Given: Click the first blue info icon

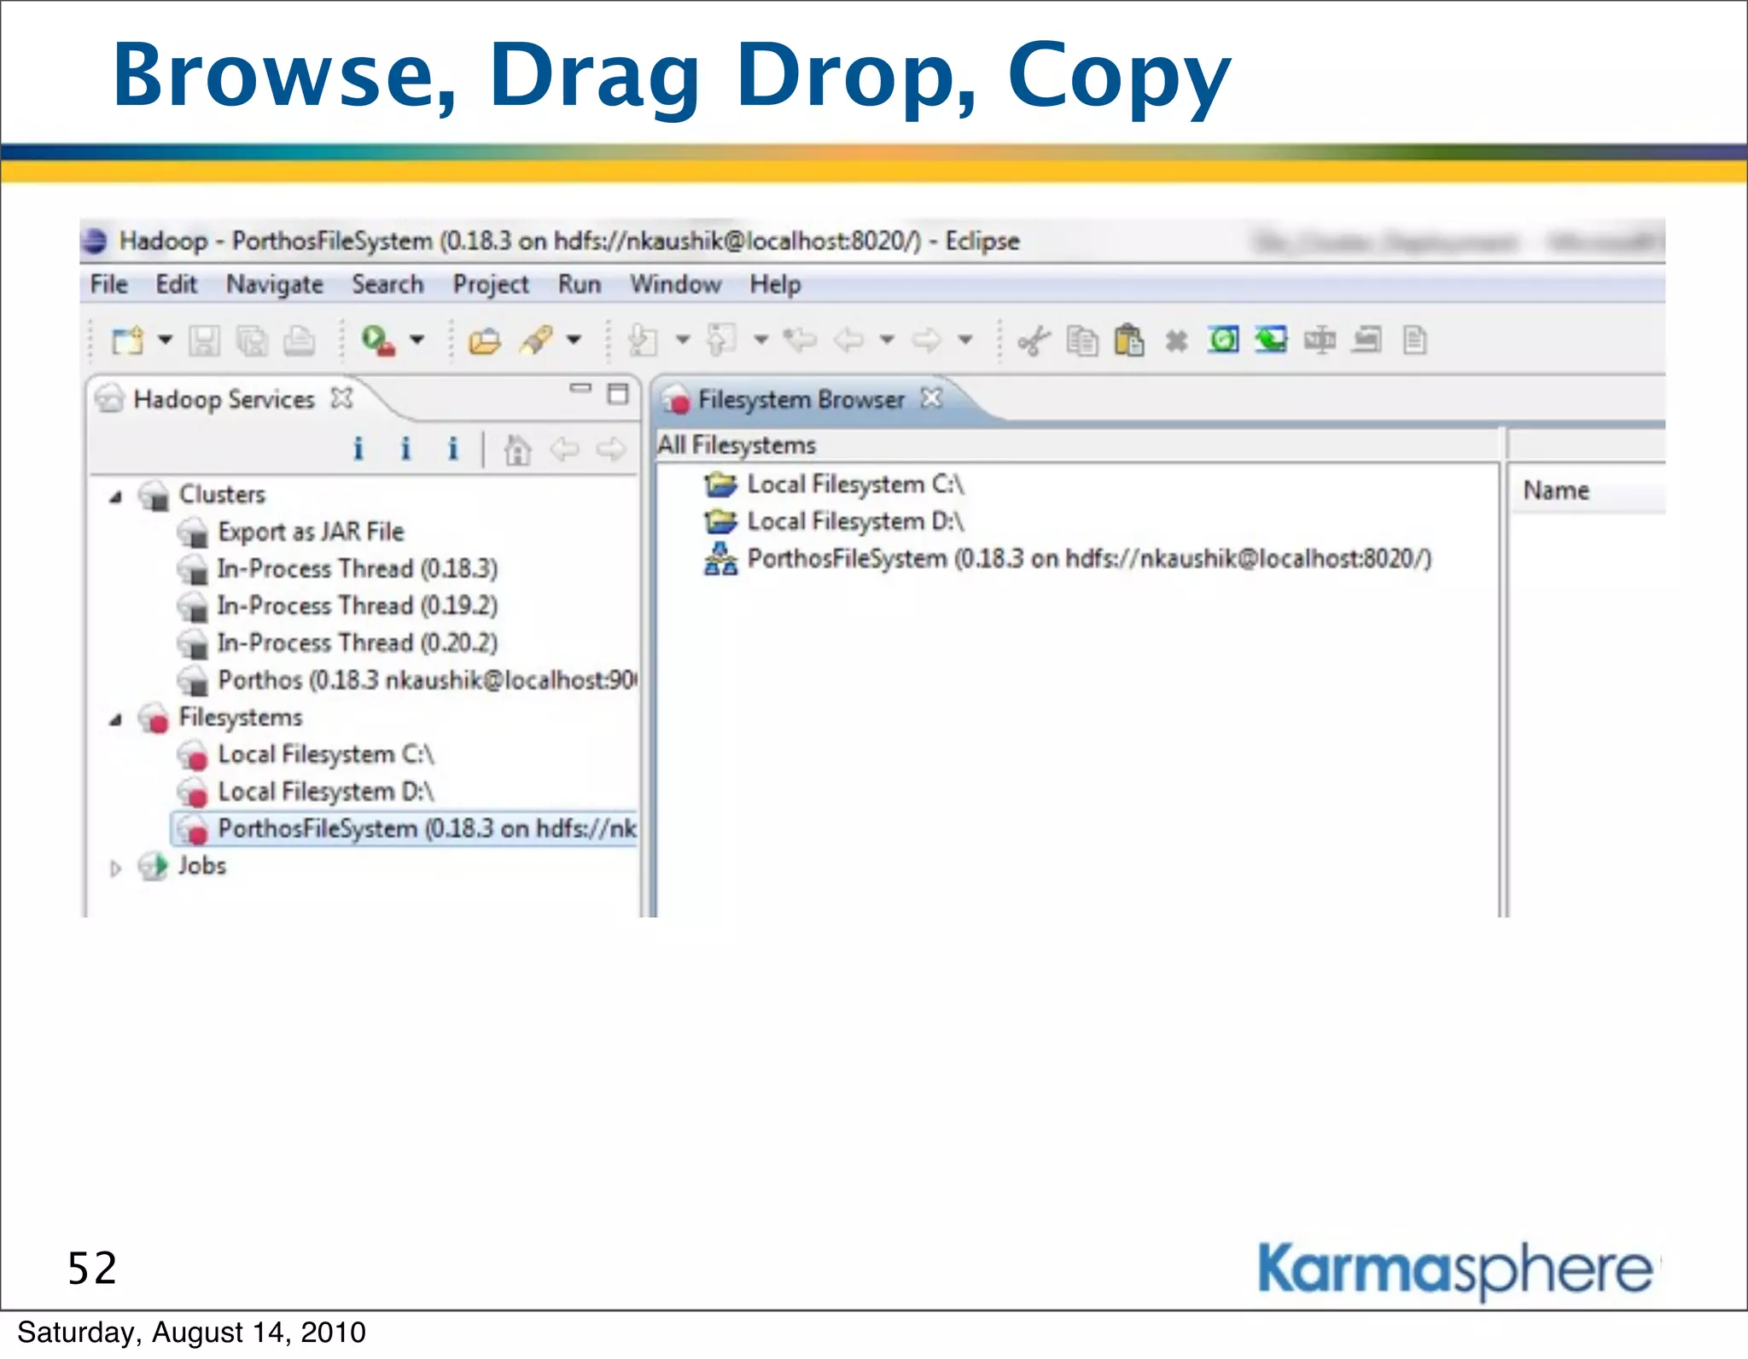Looking at the screenshot, I should [358, 449].
